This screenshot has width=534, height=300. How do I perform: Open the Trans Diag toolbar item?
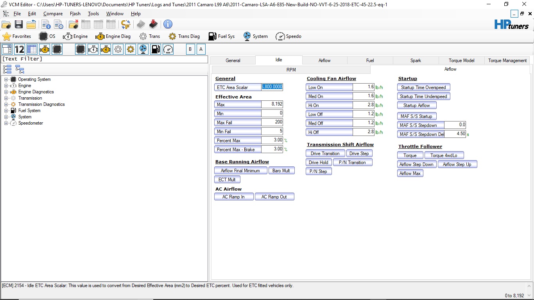(x=184, y=36)
